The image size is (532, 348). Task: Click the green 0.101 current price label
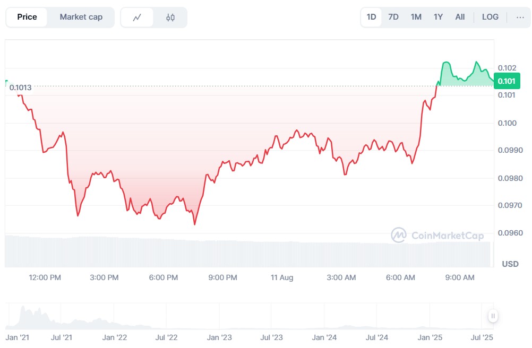[507, 81]
